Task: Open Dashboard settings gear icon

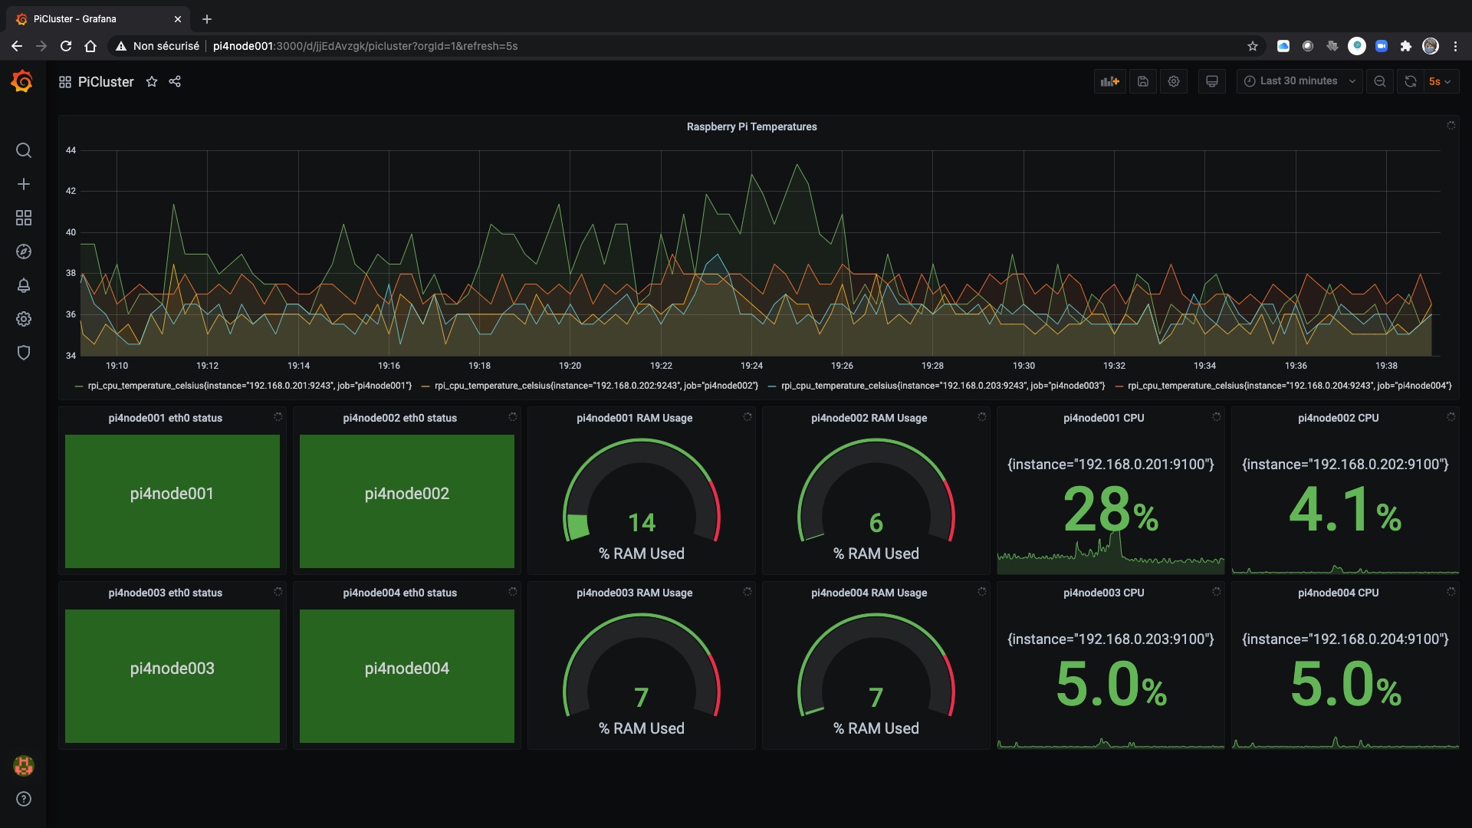Action: coord(1173,81)
